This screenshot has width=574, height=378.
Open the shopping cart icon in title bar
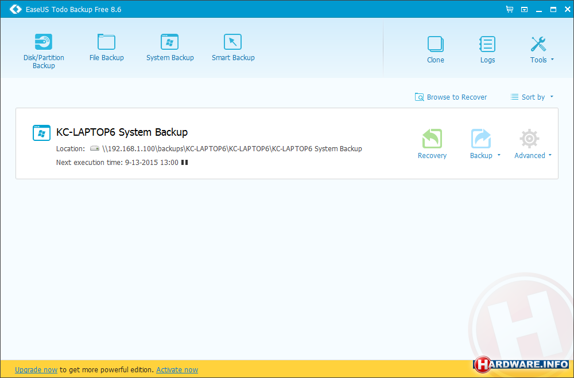coord(510,9)
